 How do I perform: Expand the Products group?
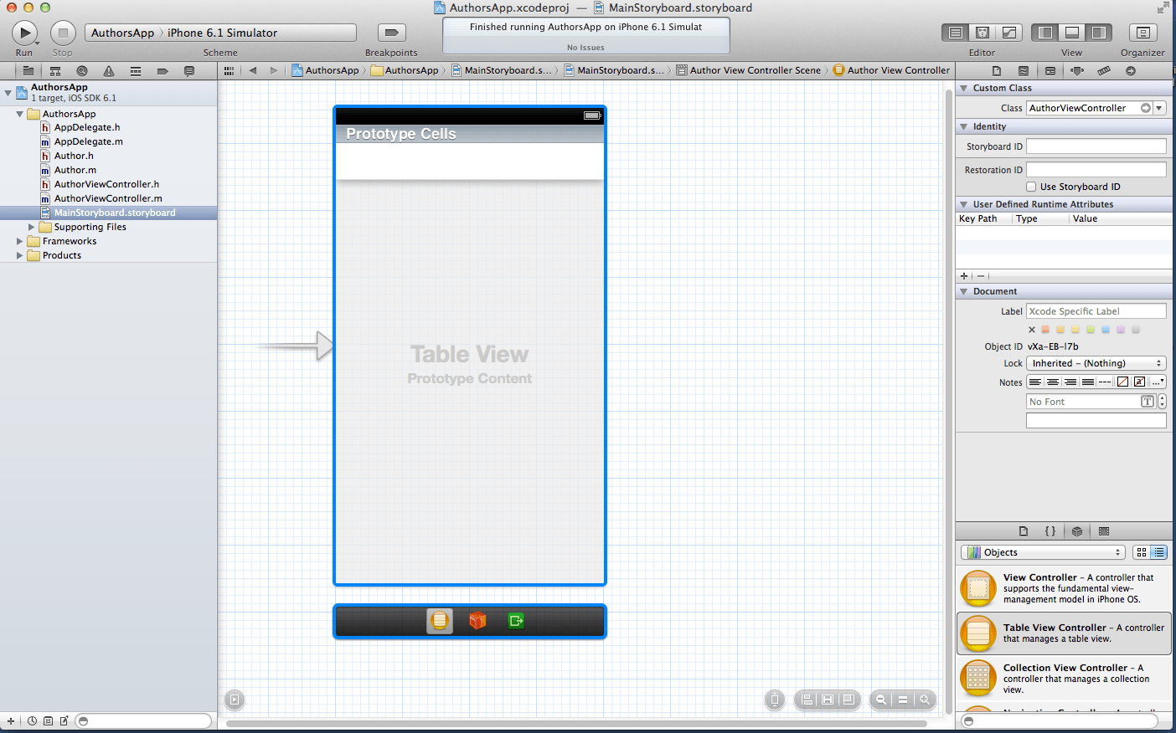pos(19,255)
